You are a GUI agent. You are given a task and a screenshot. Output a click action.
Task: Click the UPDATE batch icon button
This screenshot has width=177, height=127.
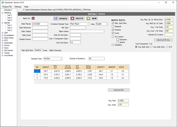point(61,18)
